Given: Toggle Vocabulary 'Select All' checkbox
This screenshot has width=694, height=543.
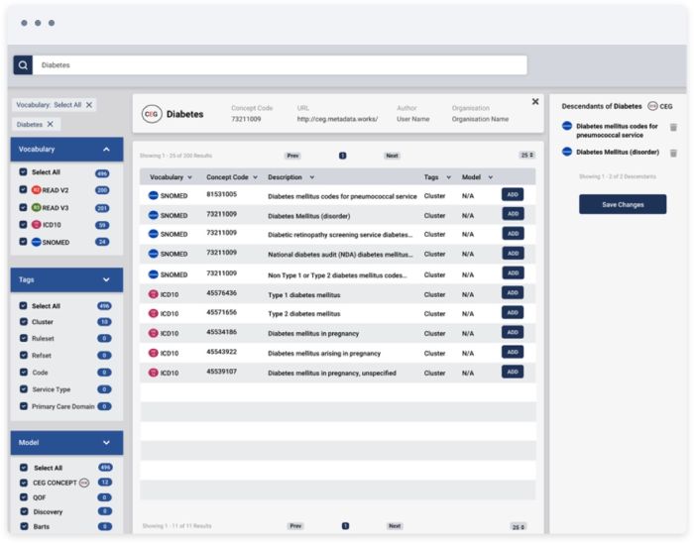Looking at the screenshot, I should [x=24, y=172].
